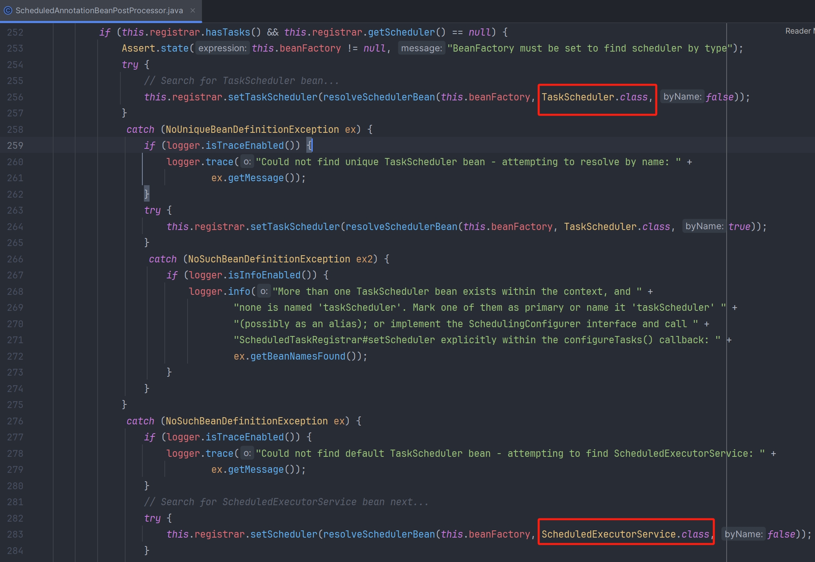
Task: Click the Java class icon on the file tab
Action: [8, 10]
